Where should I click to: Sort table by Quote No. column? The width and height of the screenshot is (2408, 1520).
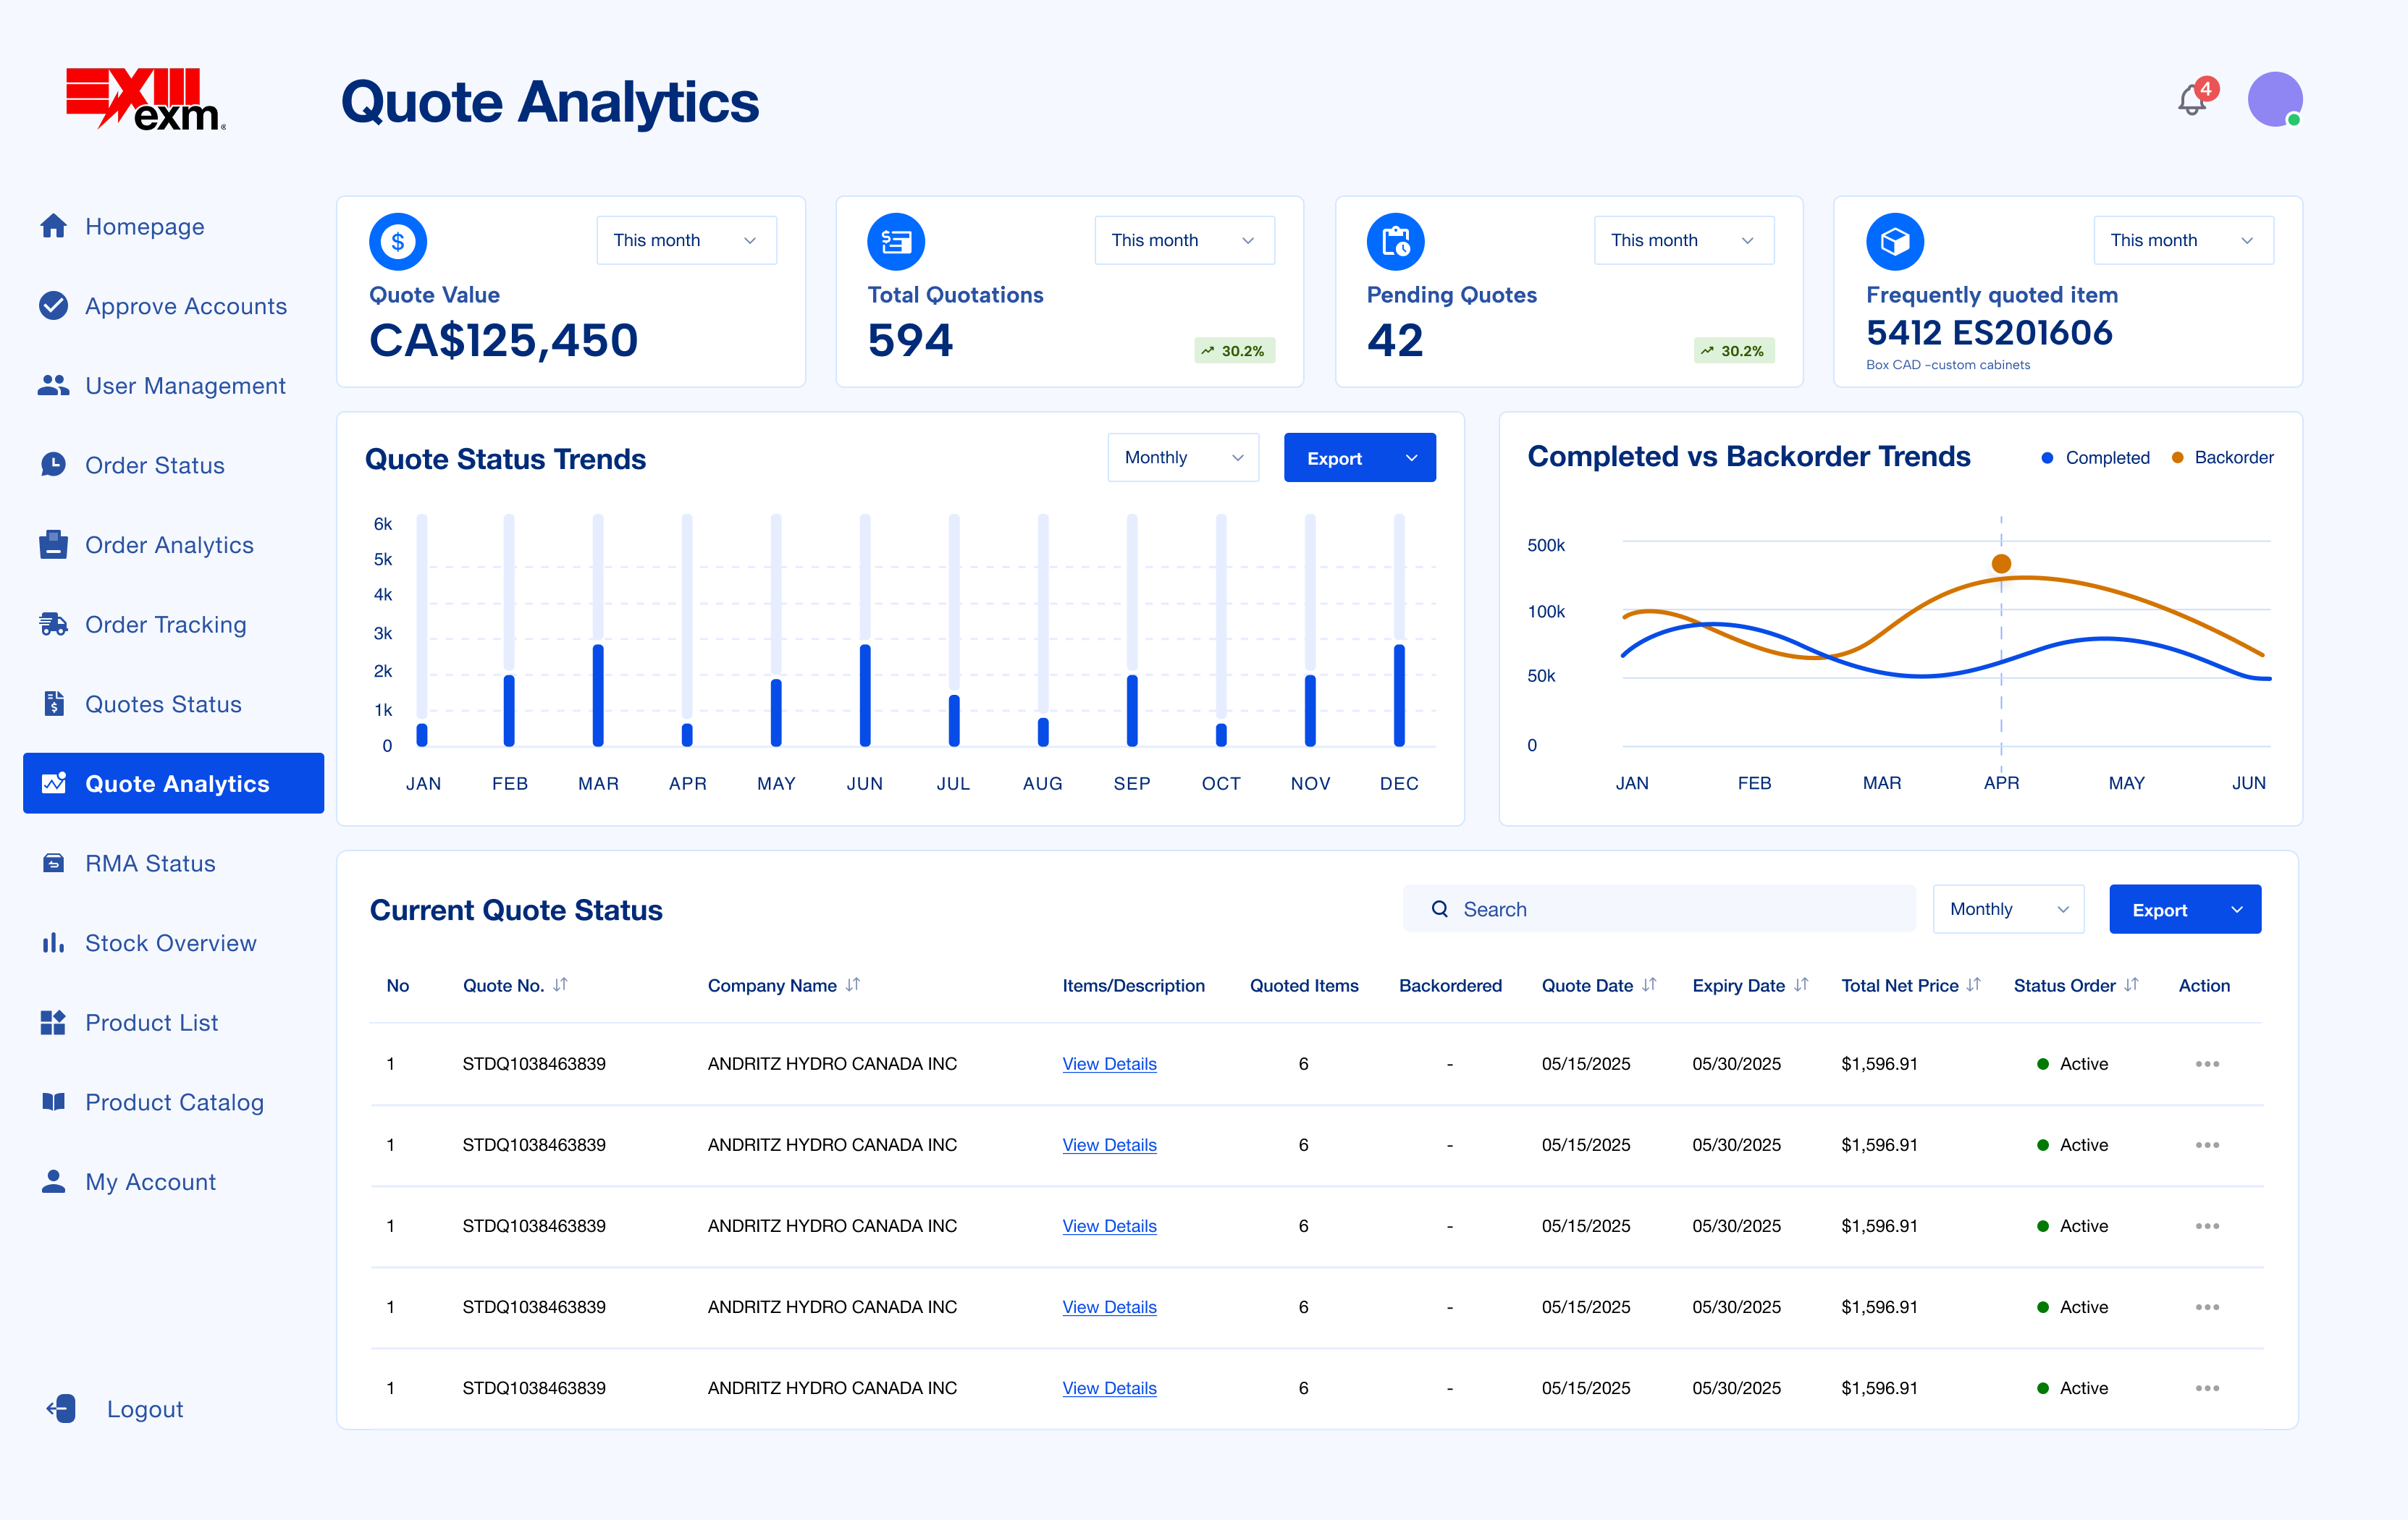(561, 985)
